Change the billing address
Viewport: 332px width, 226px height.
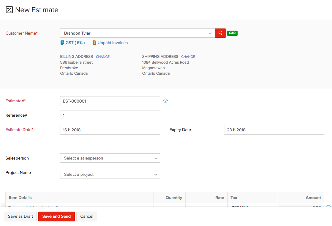[103, 57]
